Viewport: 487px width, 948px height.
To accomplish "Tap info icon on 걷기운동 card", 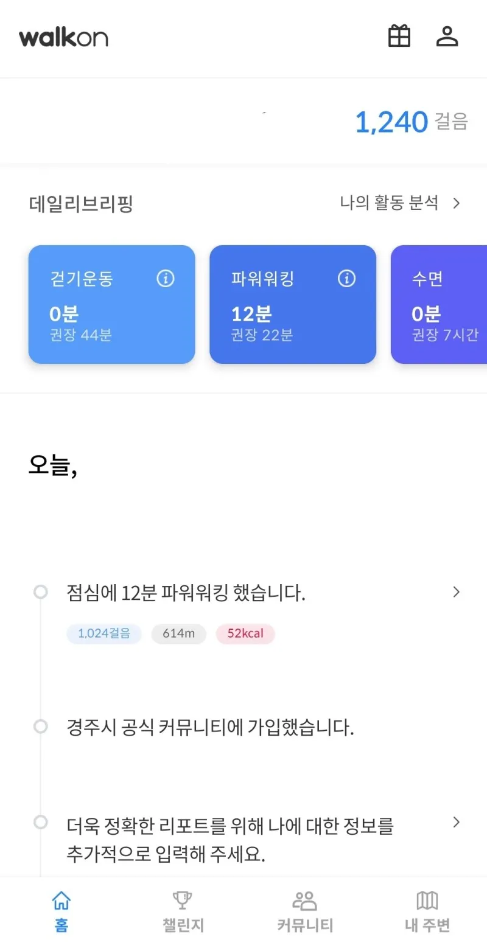I will [165, 279].
